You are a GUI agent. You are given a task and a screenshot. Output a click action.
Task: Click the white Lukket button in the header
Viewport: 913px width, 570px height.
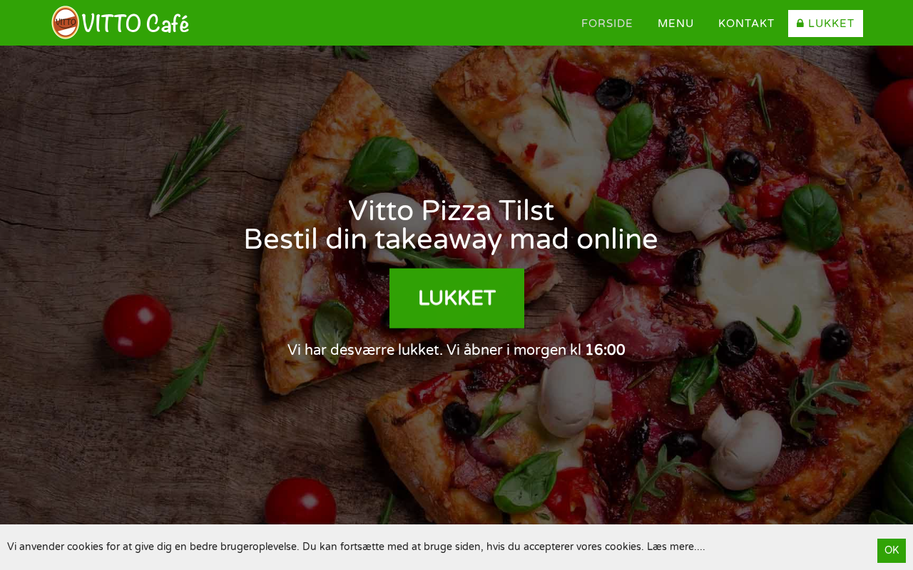[x=825, y=24]
